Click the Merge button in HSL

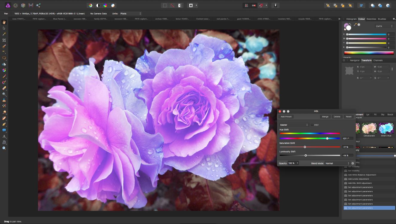[325, 117]
